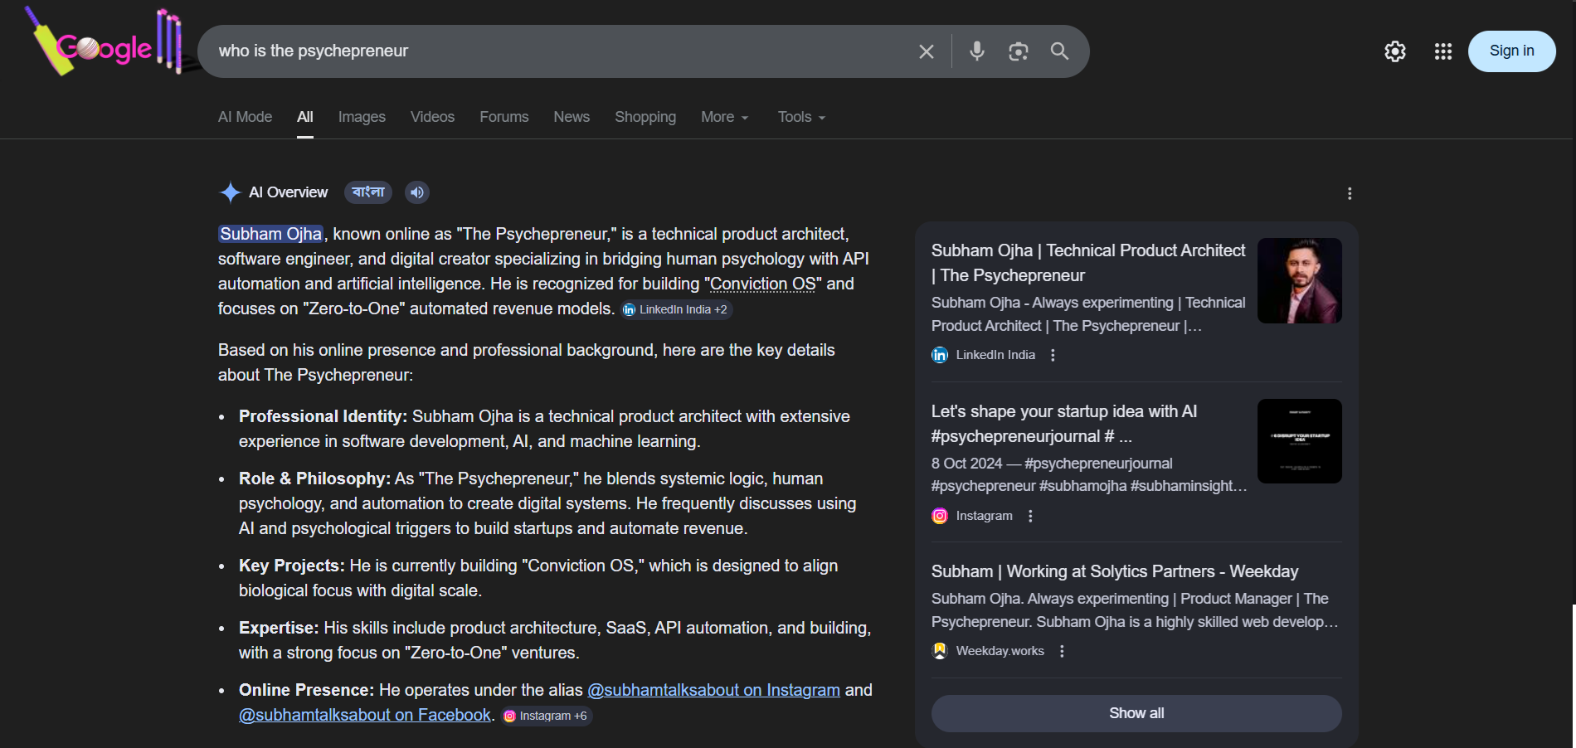Switch AI Overview language to Bangla

tap(367, 192)
